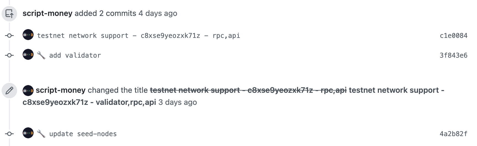Open commit hash 3f843e6

coord(454,55)
